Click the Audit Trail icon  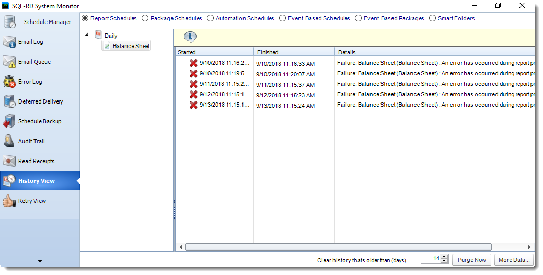9,141
